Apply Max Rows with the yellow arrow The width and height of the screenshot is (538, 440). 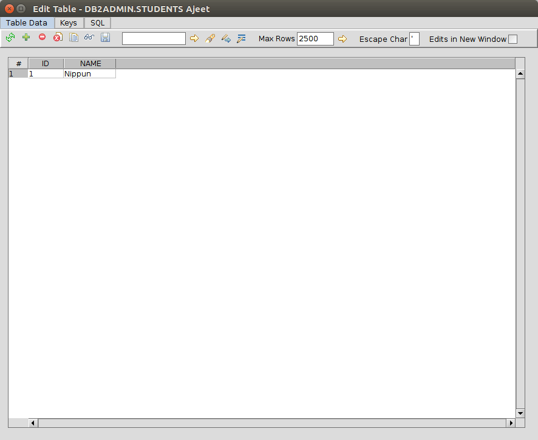click(342, 39)
